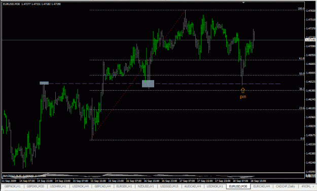The image size is (317, 191).
Task: Select the CADCHF,Daily chart tab
Action: 285,186
